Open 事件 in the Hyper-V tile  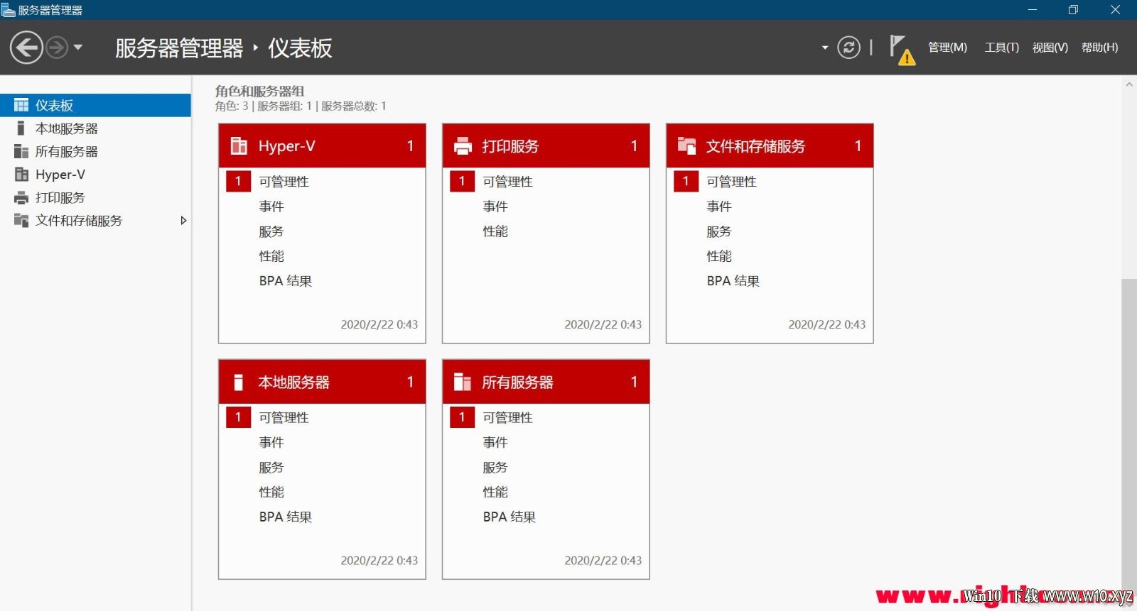tap(271, 207)
